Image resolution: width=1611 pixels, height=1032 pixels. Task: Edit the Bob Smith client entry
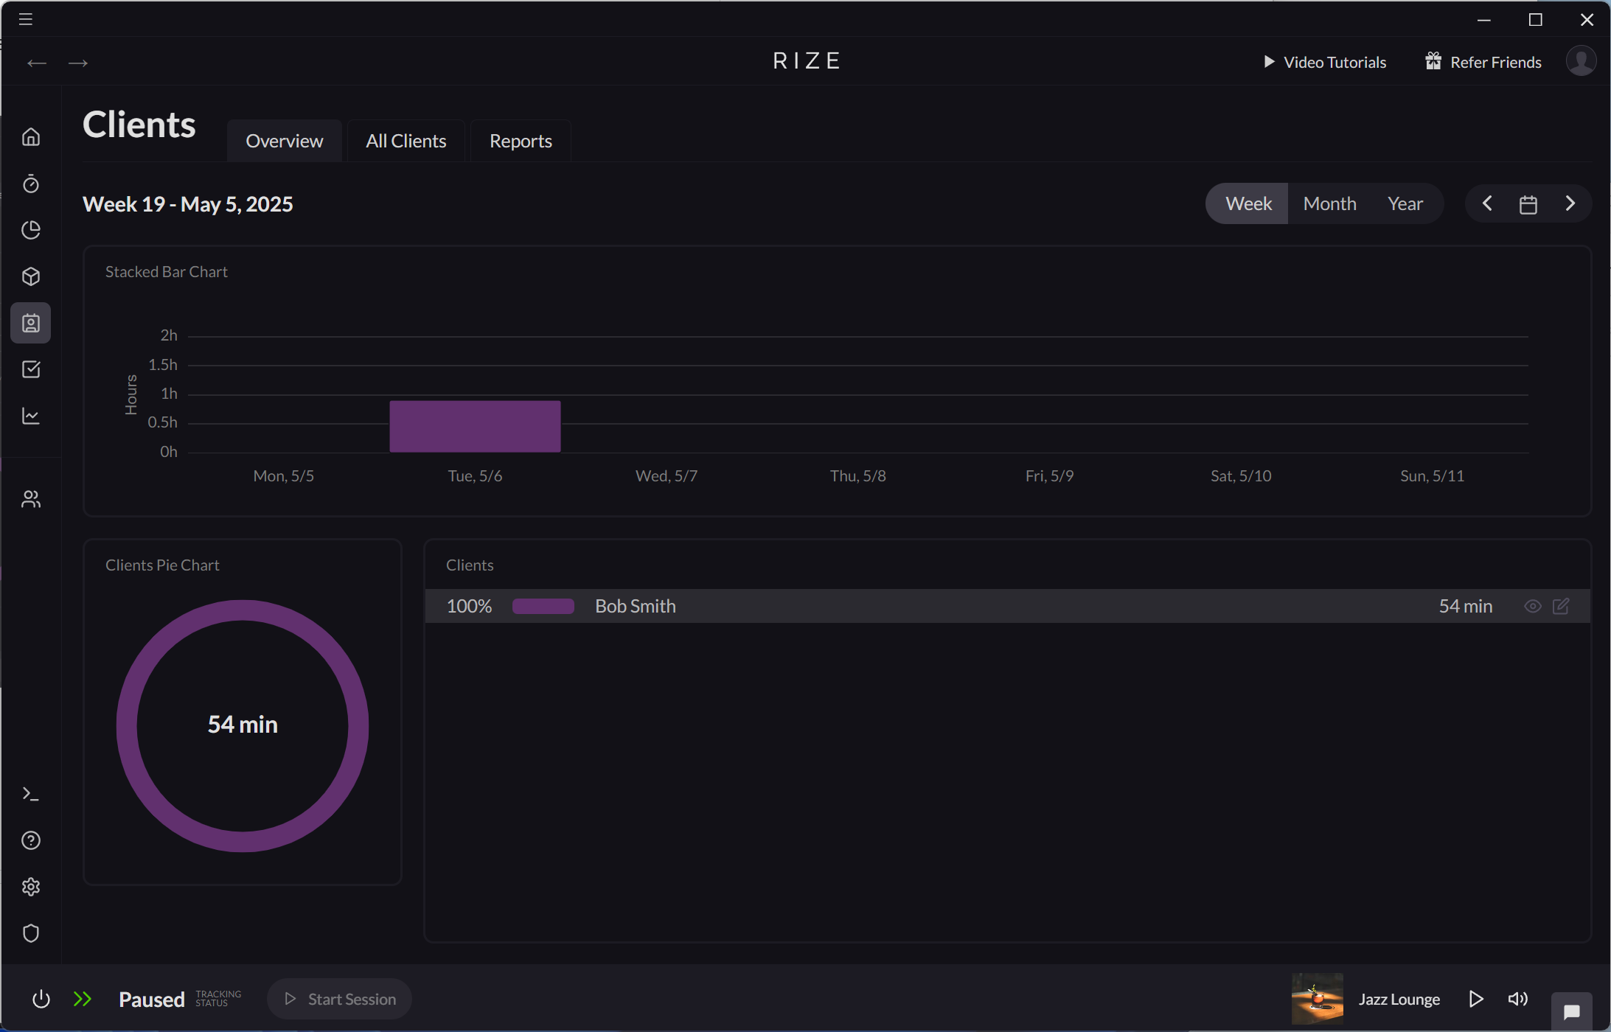[x=1562, y=605]
